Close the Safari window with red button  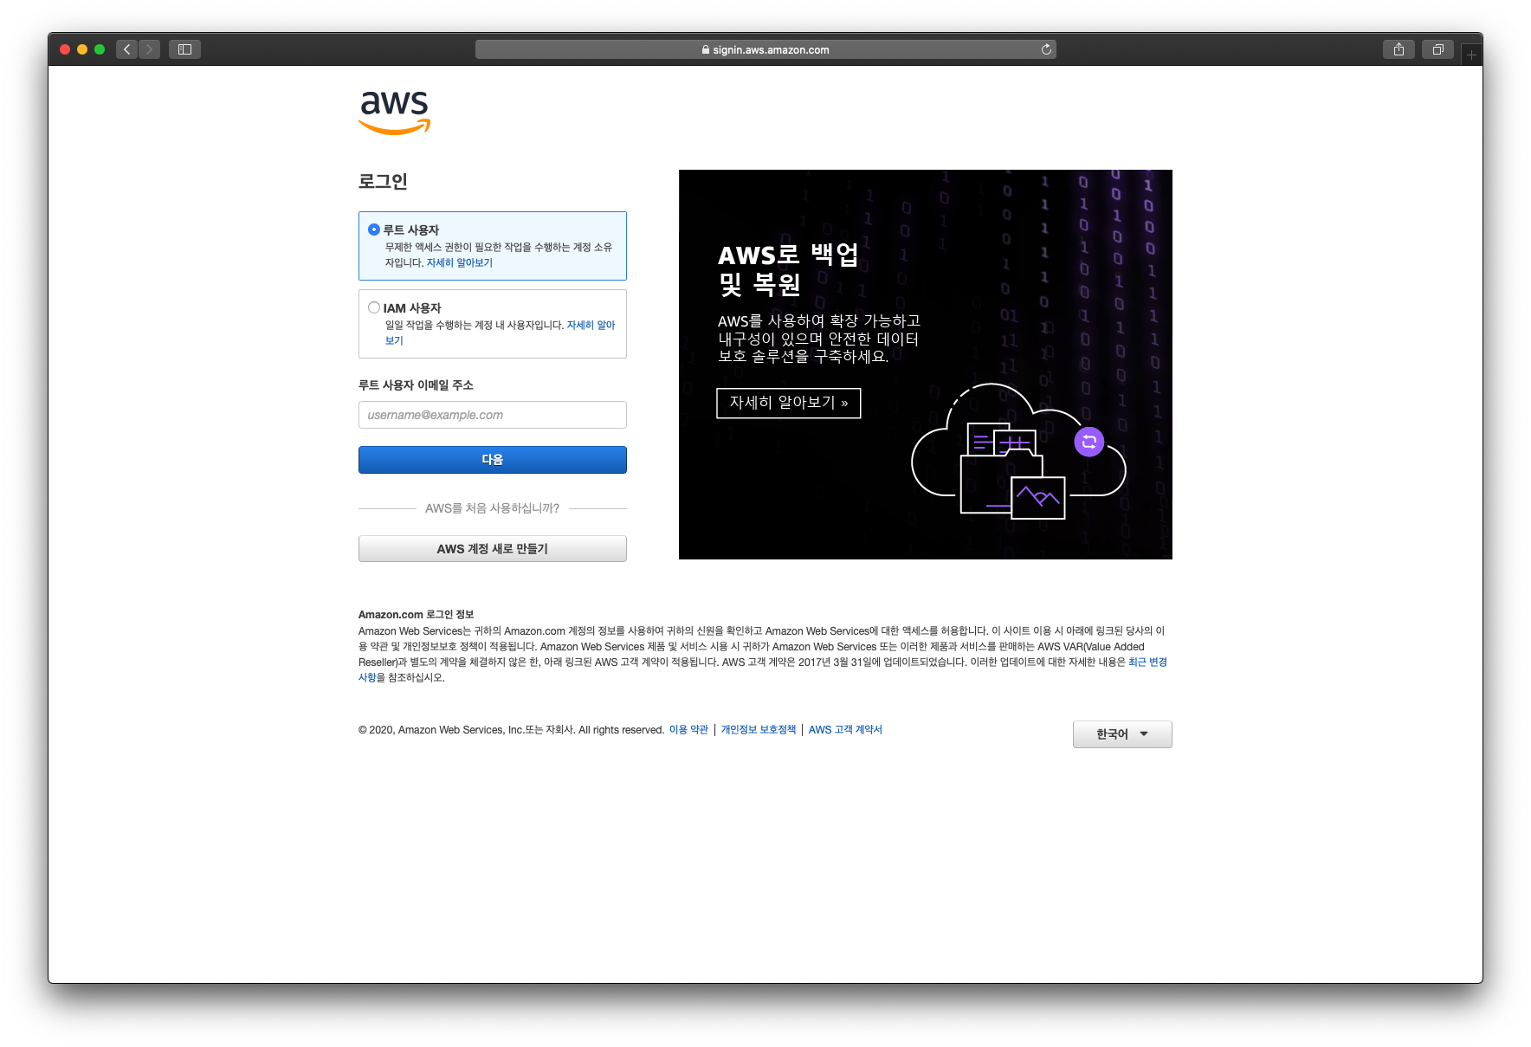(x=65, y=49)
